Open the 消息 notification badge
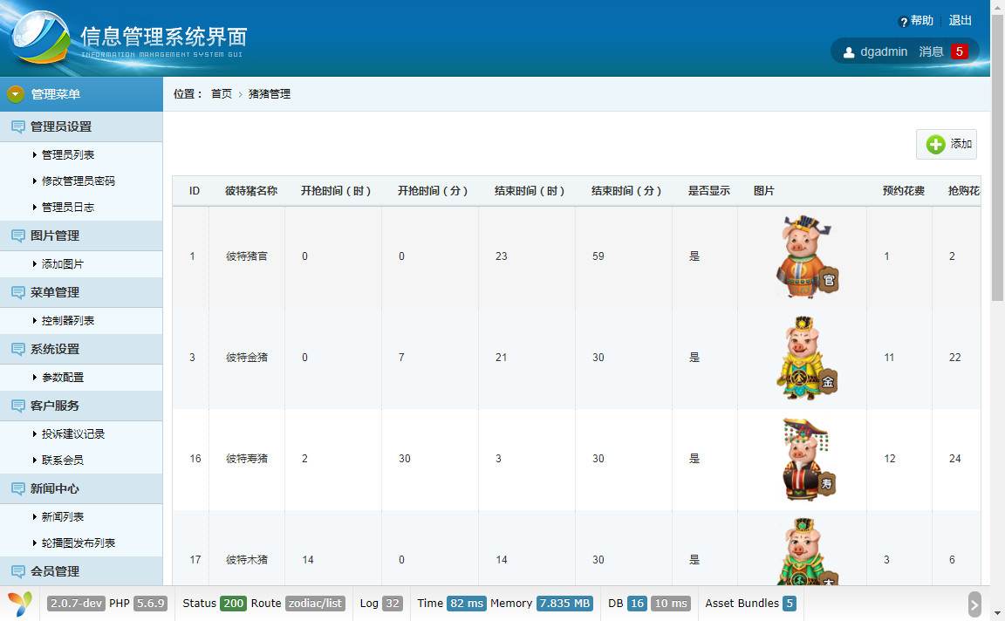 pyautogui.click(x=959, y=51)
